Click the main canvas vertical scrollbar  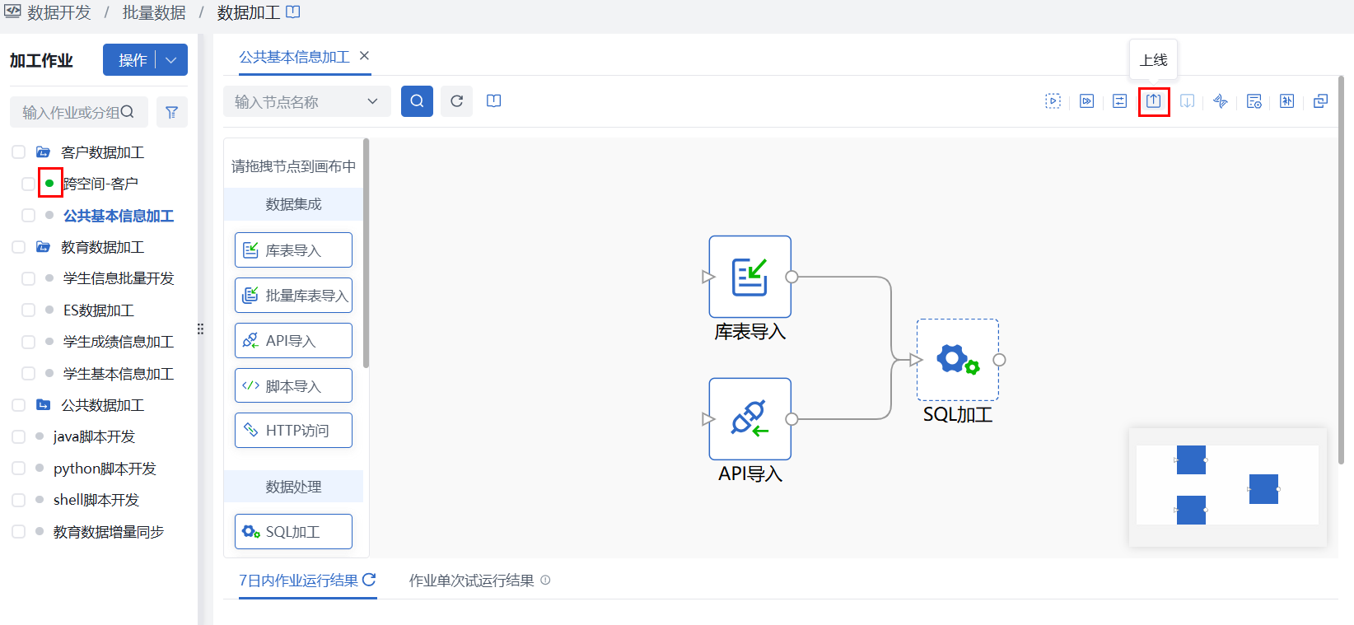click(x=1341, y=269)
